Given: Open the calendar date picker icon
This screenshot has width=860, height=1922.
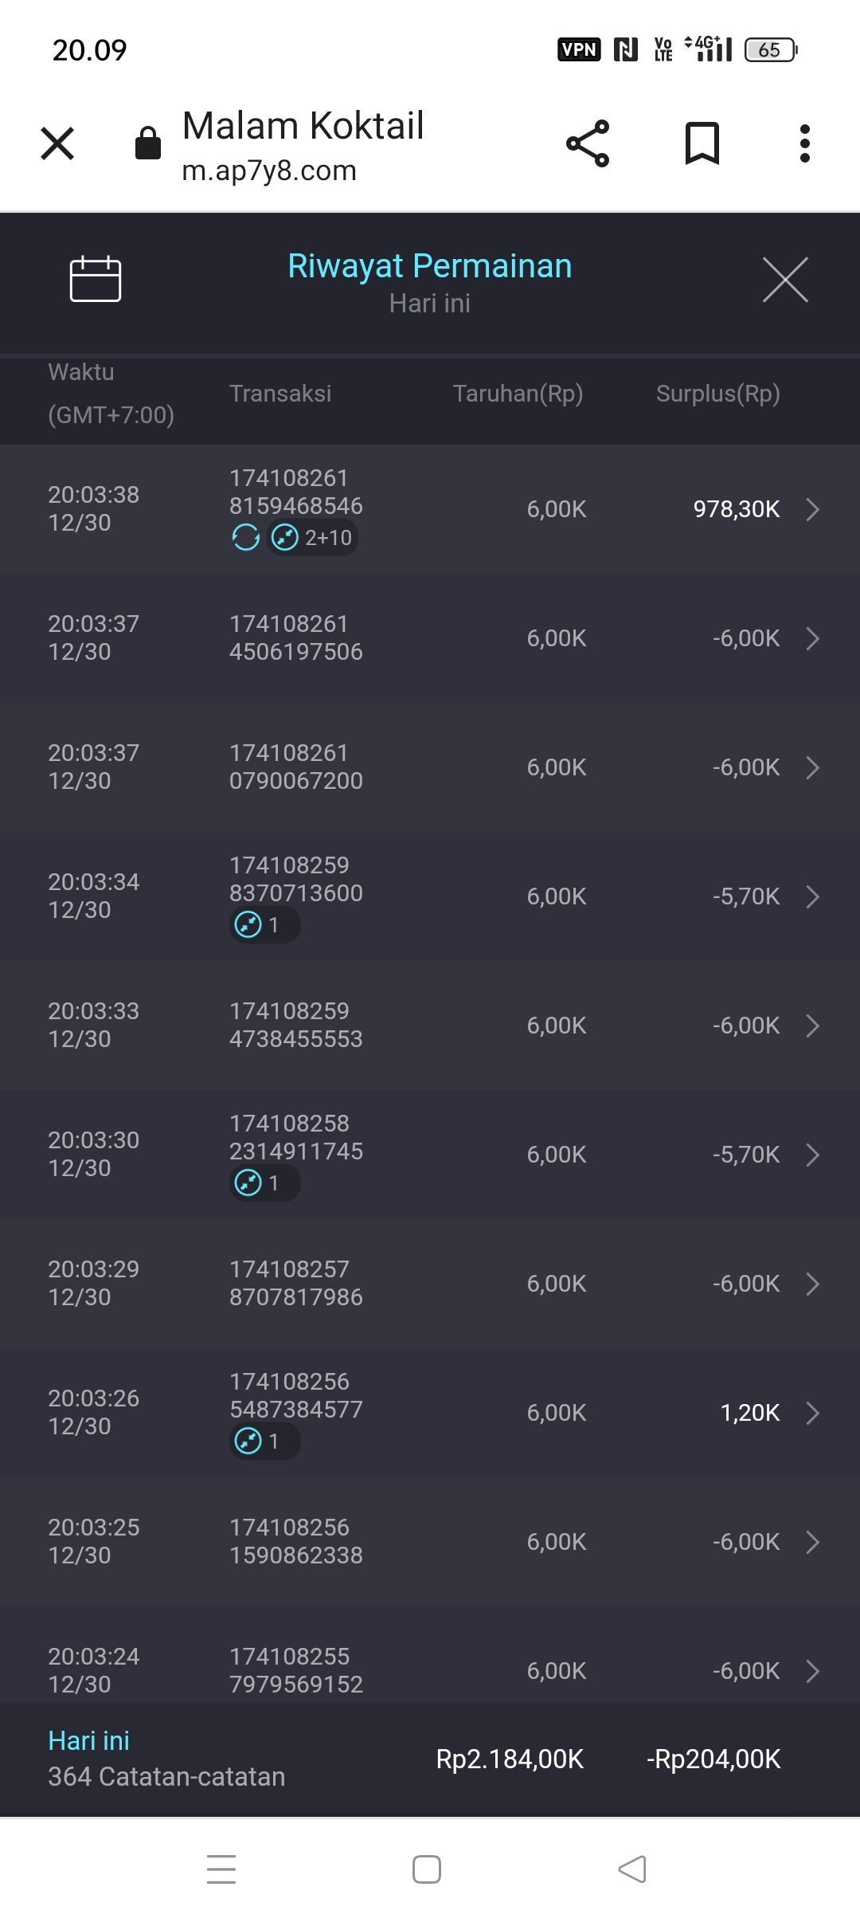Looking at the screenshot, I should 96,280.
